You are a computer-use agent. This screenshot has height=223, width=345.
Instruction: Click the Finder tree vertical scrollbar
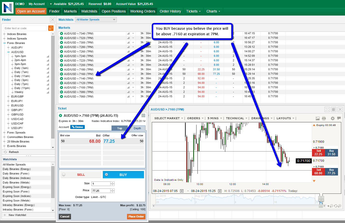(x=53, y=87)
